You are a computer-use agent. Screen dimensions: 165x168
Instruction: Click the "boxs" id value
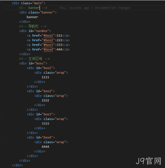click(x=40, y=63)
